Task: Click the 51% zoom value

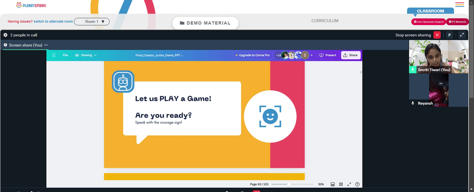Action: click(321, 184)
